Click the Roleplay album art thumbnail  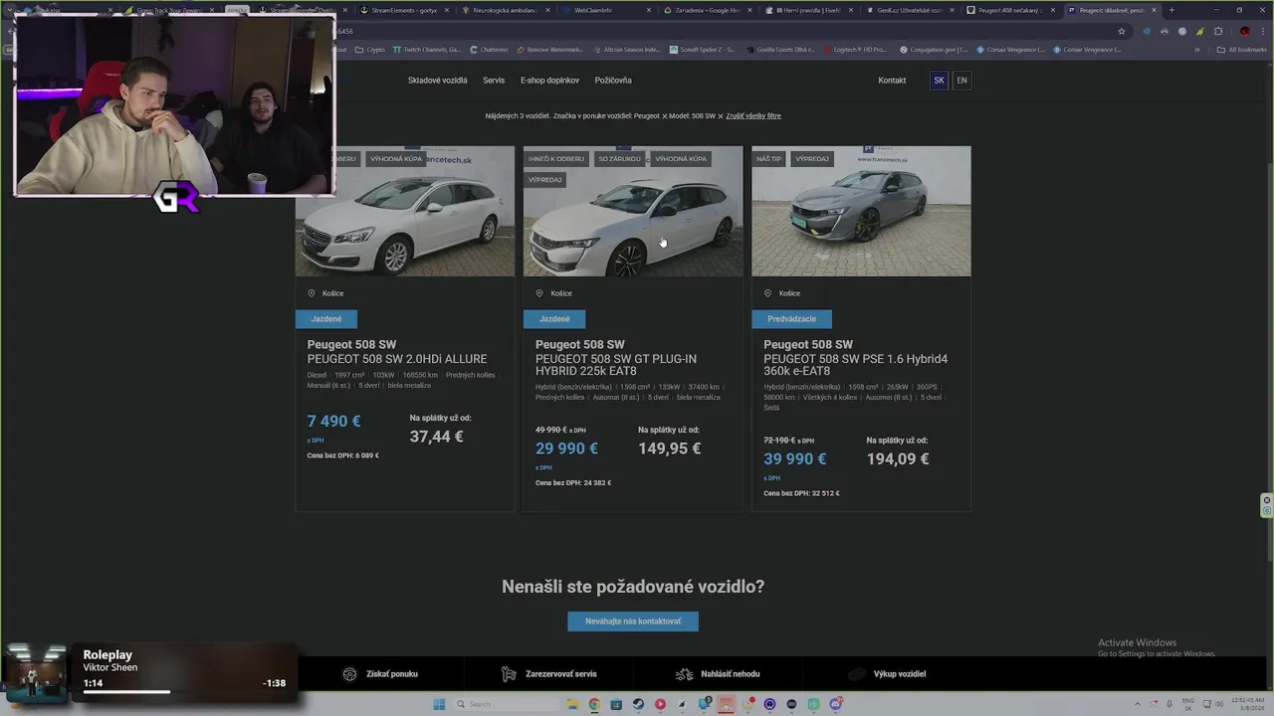37,672
